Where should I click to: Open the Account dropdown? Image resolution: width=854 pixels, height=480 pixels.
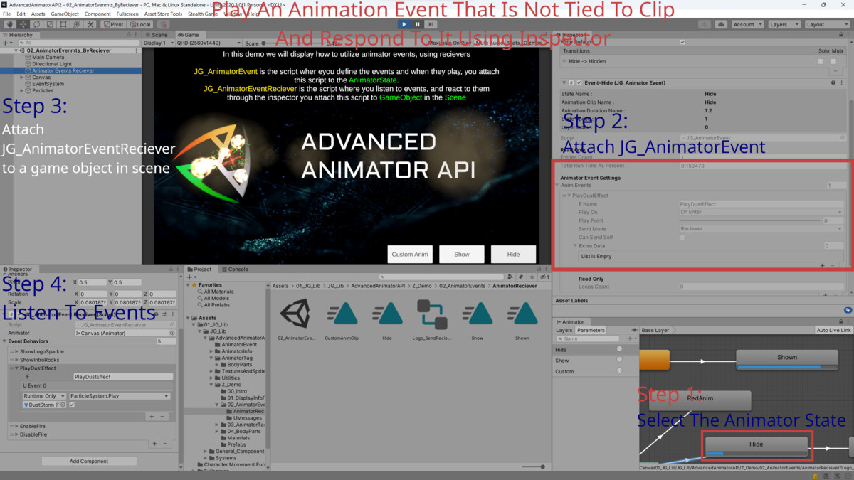click(747, 24)
